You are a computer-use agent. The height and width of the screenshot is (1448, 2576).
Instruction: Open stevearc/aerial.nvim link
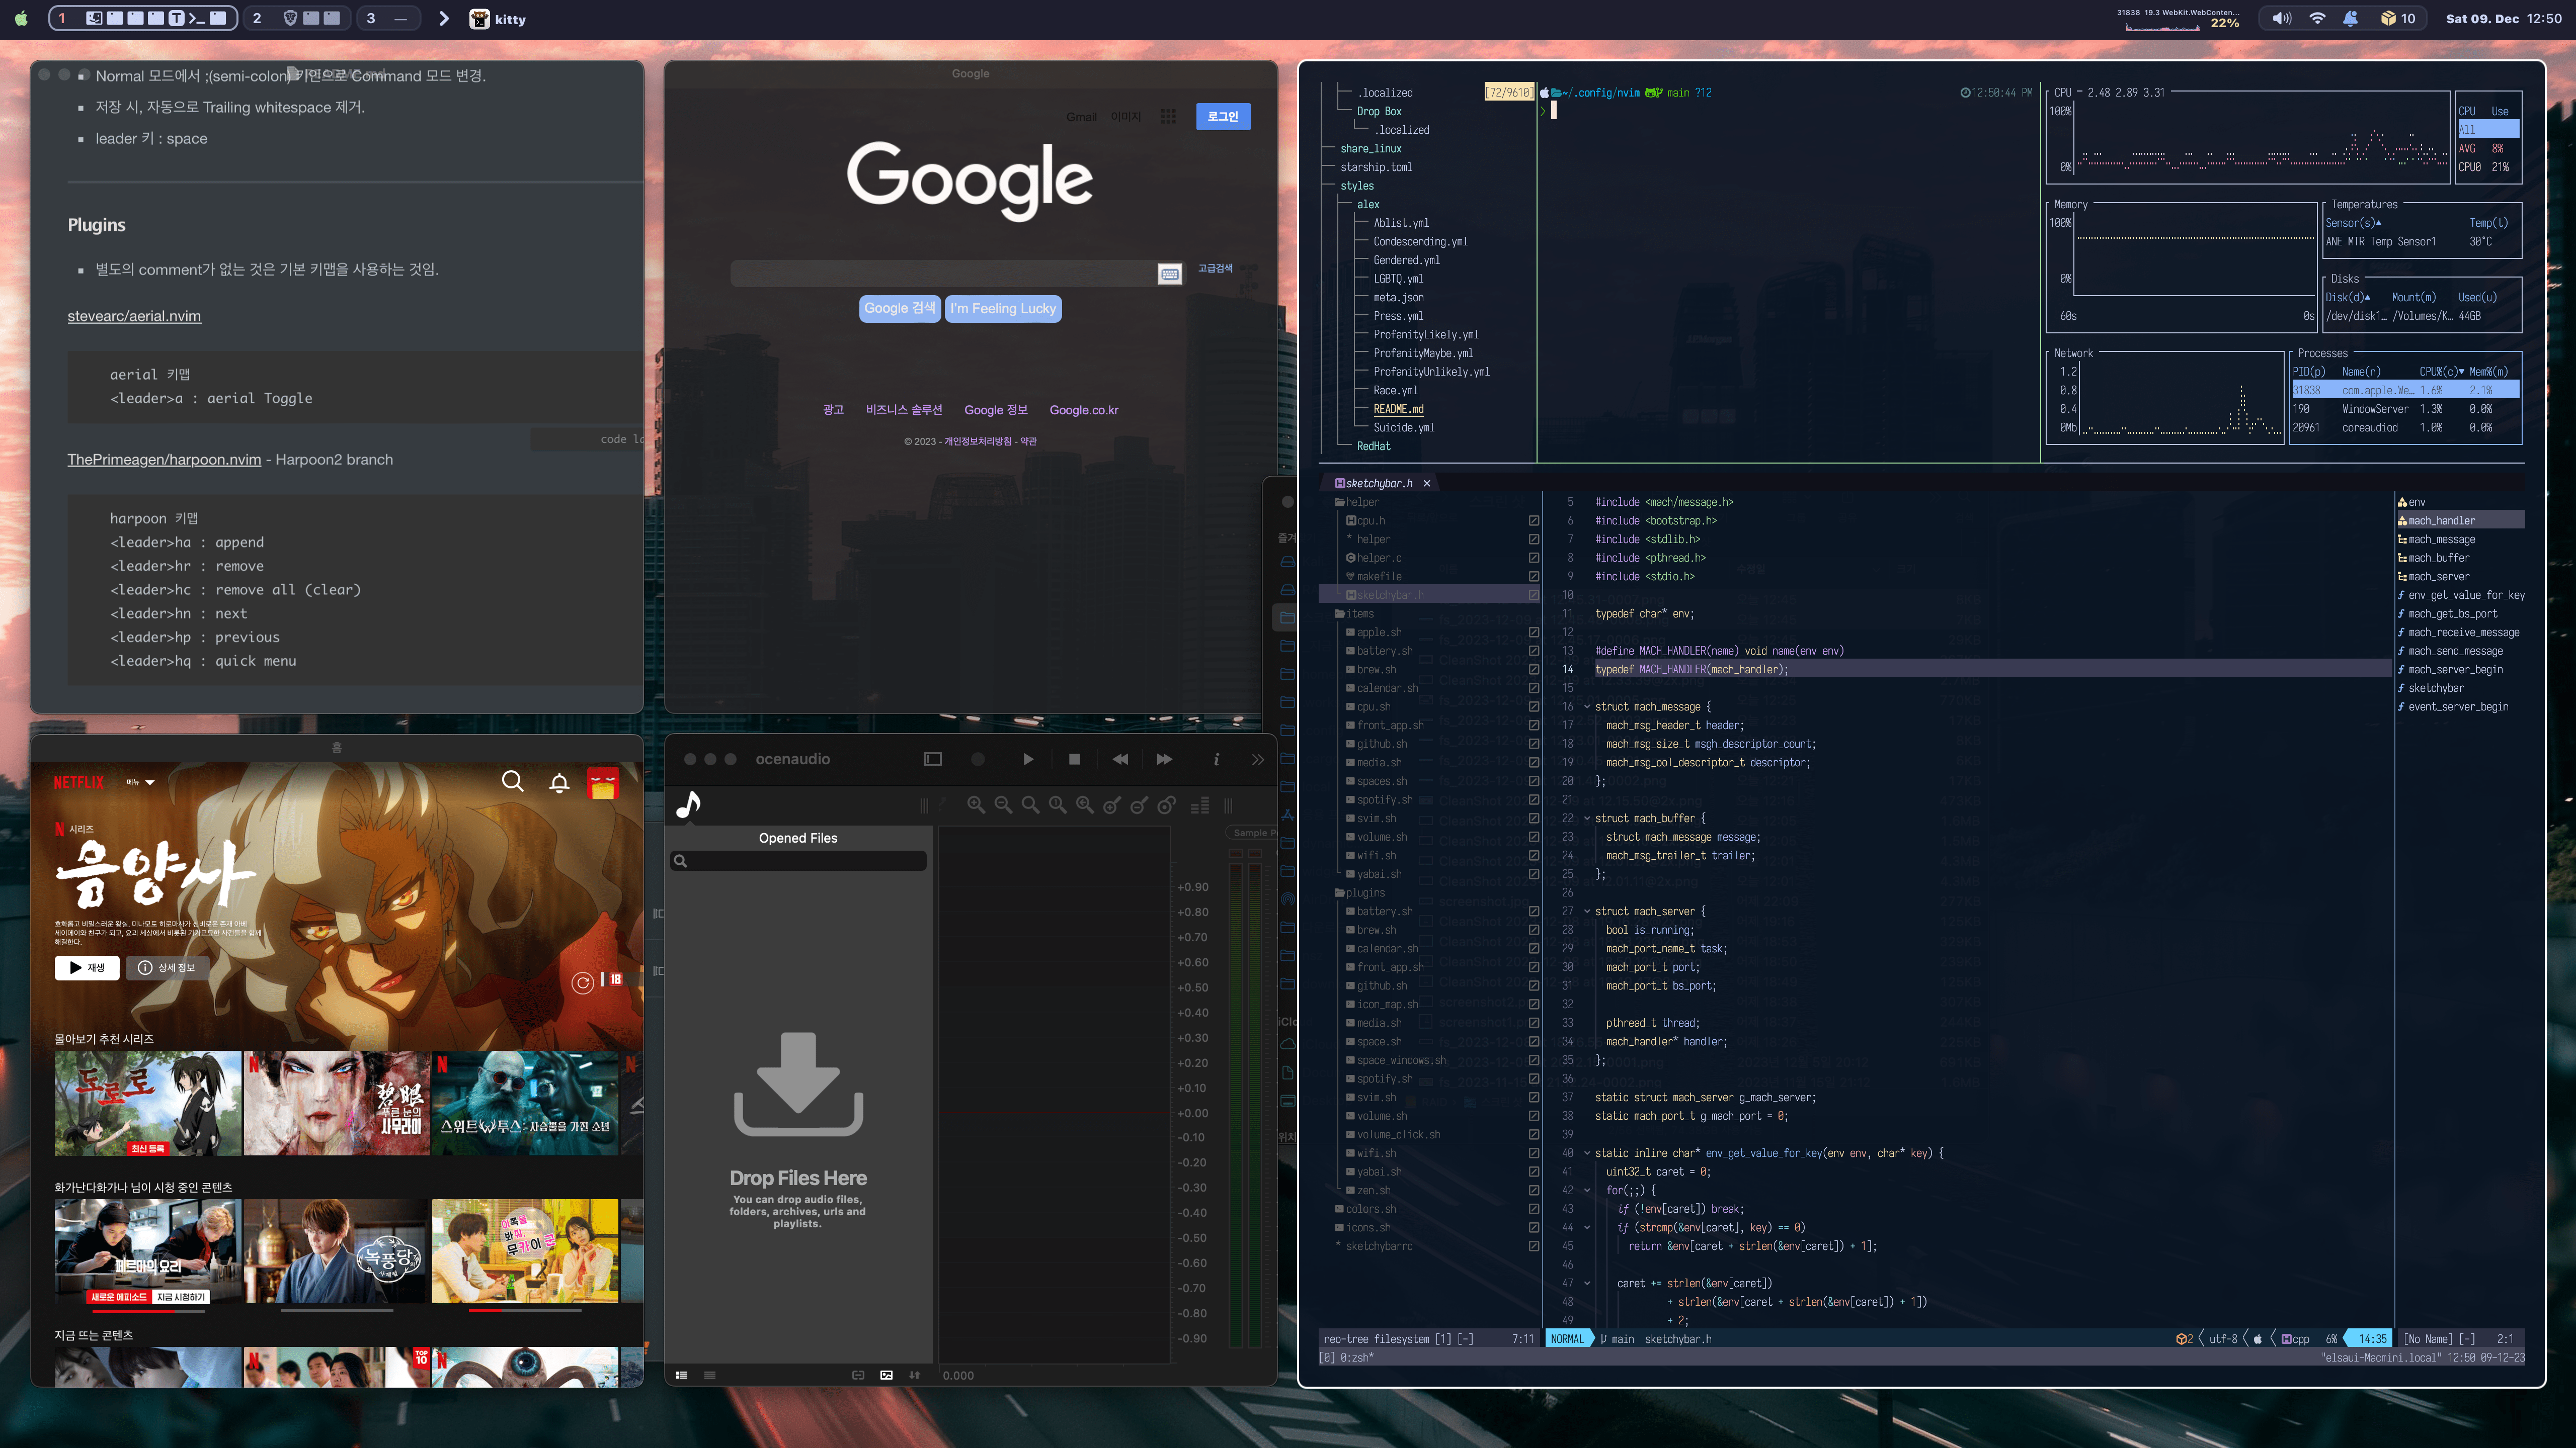click(134, 316)
